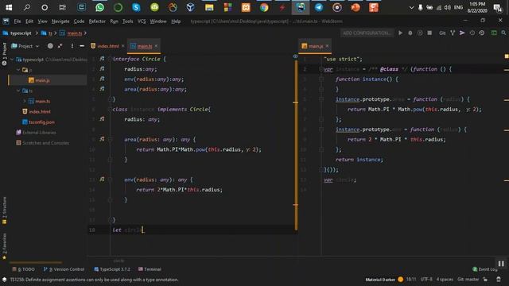Stop the running process with the square icon
The width and height of the screenshot is (509, 286).
429,33
